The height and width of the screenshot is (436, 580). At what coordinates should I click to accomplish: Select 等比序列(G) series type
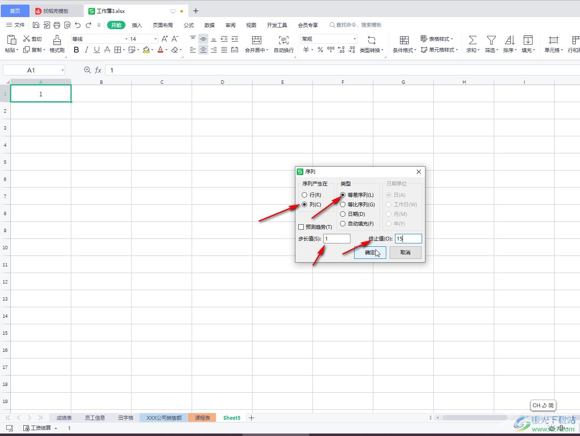342,204
